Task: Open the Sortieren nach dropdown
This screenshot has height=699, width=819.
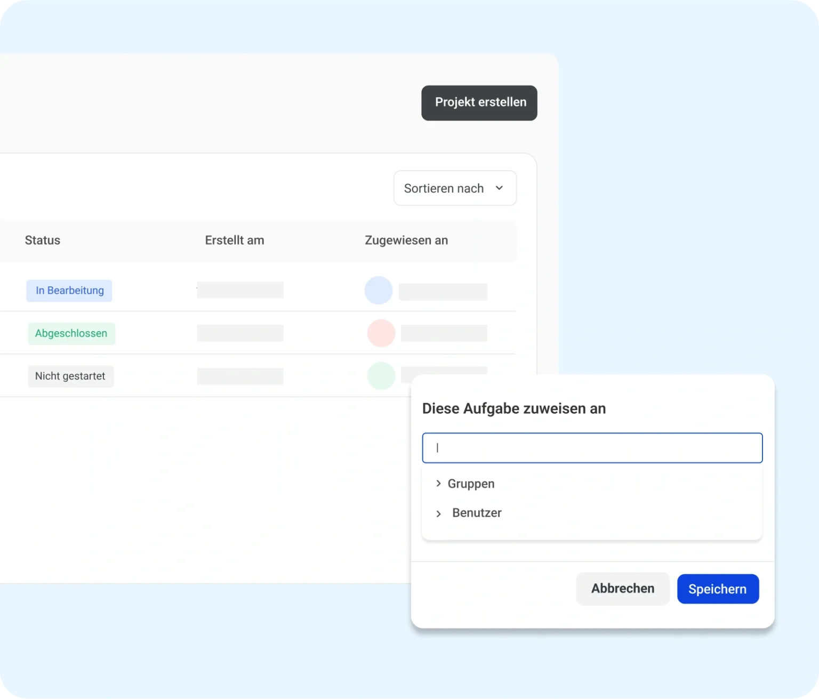Action: click(x=455, y=188)
